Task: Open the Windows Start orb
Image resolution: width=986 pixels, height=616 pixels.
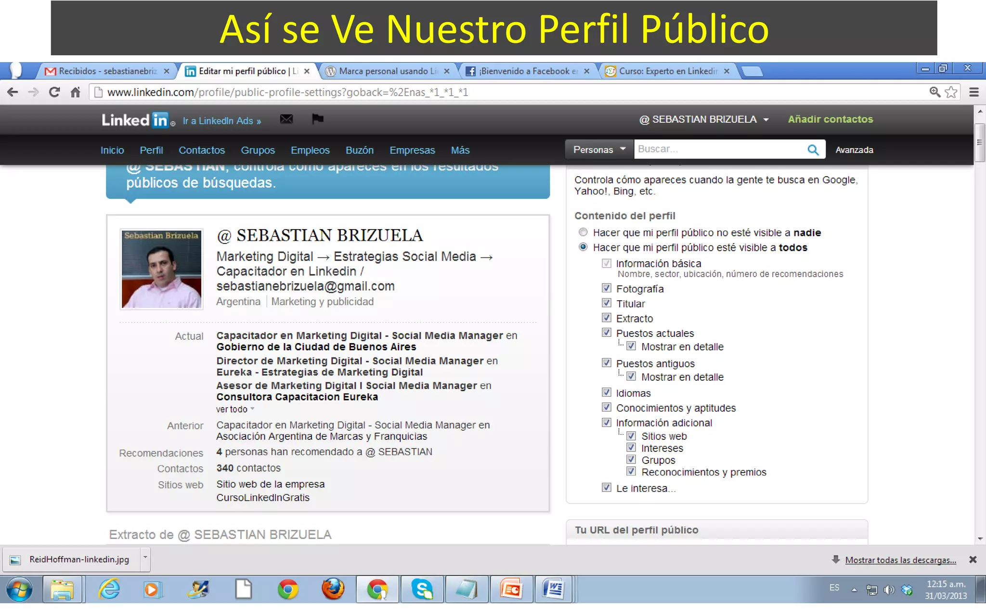Action: 19,589
